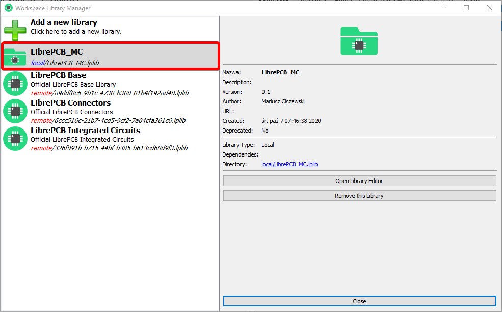Maximize the Workspace Library Manager window
This screenshot has height=312, width=502.
466,8
